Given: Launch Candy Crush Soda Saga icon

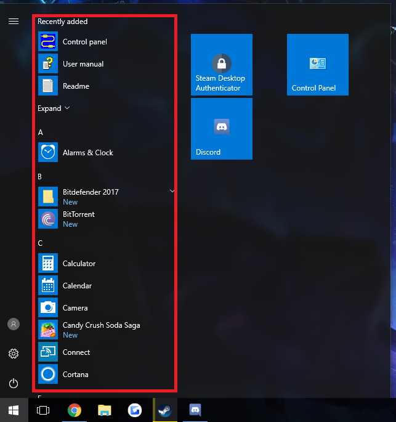Looking at the screenshot, I should tap(48, 330).
